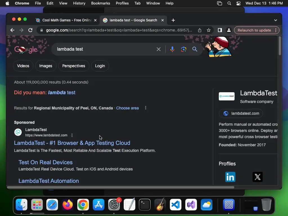288x216 pixels.
Task: Open Terminal from the dock
Action: coord(145,204)
